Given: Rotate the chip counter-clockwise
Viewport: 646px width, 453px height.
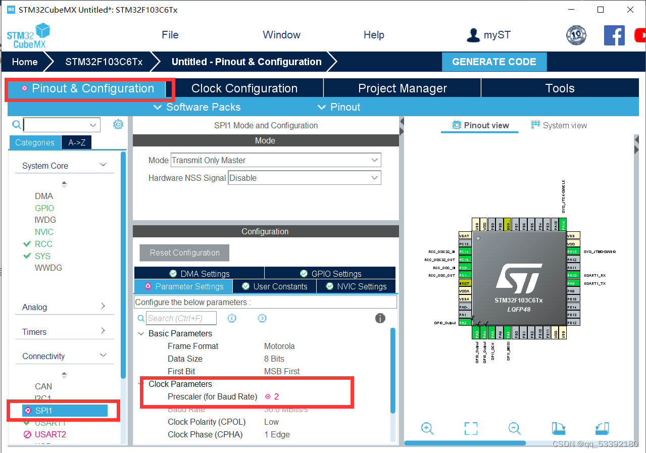Looking at the screenshot, I should 602,429.
